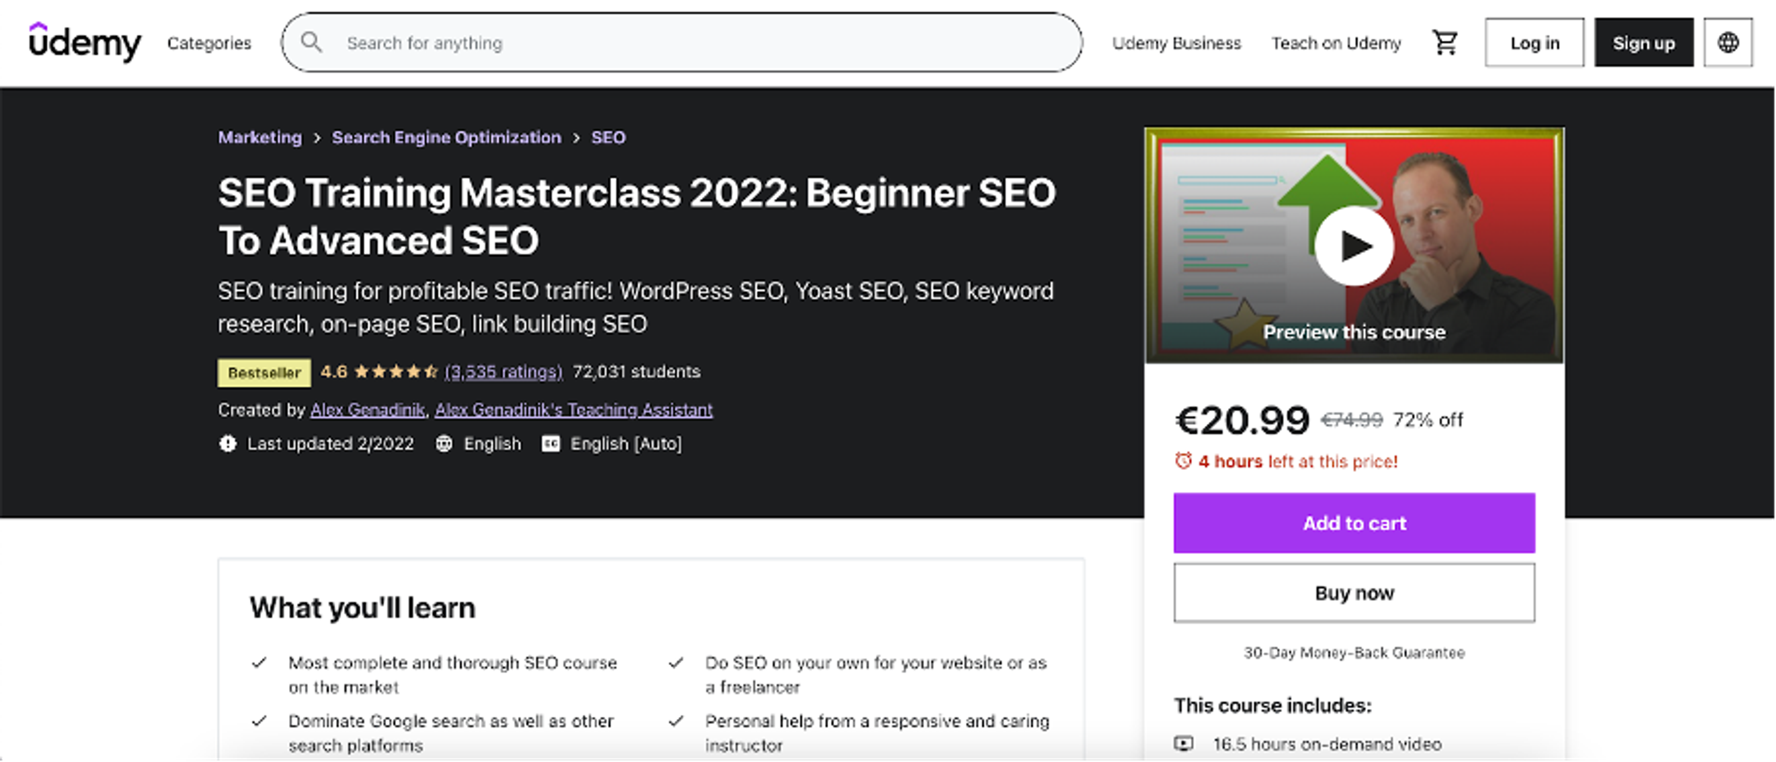Open the language selection globe icon
Viewport: 1776px width, 762px height.
pos(1728,42)
